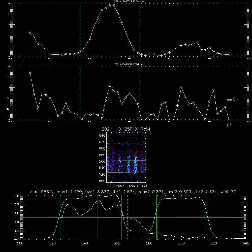Click the first diamond marker of the dawn curve

tap(30, 33)
